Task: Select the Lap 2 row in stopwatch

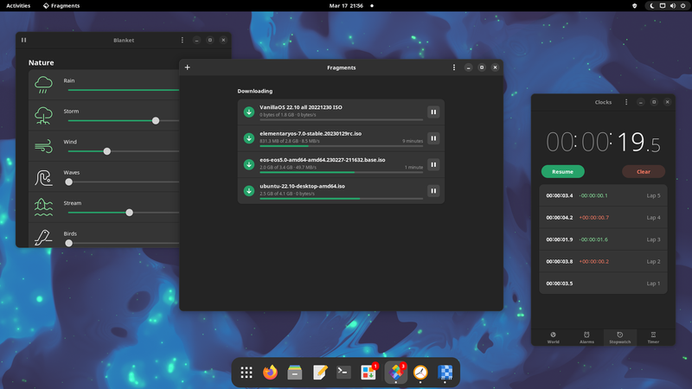Action: tap(603, 262)
